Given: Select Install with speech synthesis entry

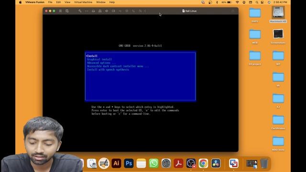Looking at the screenshot, I should point(140,70).
